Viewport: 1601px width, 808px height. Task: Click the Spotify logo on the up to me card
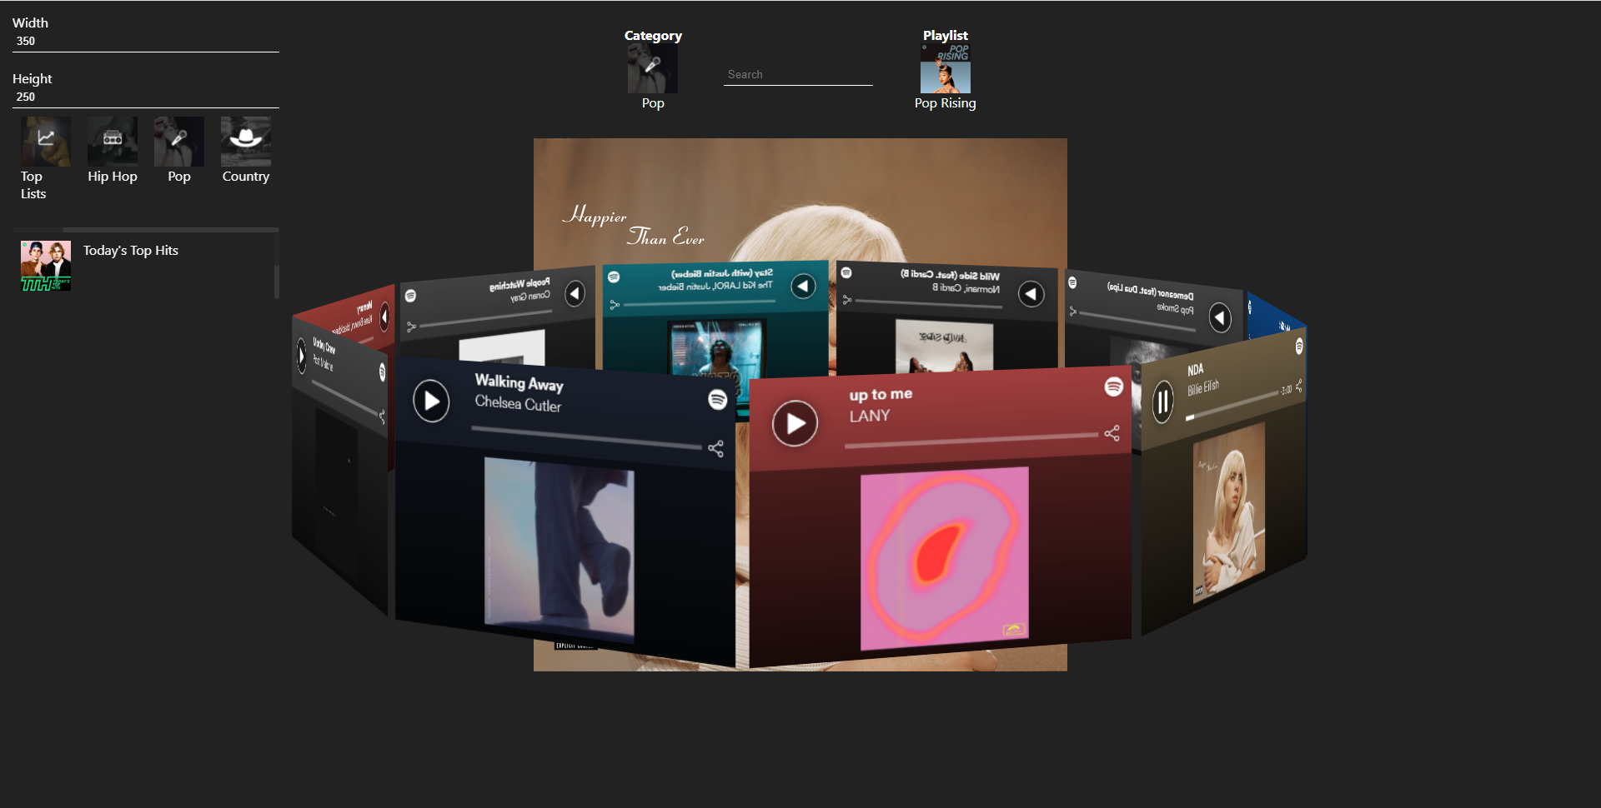pos(1113,387)
